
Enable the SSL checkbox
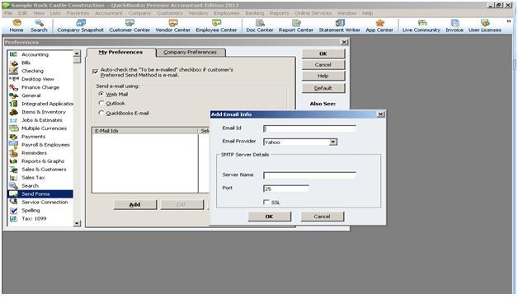(266, 202)
